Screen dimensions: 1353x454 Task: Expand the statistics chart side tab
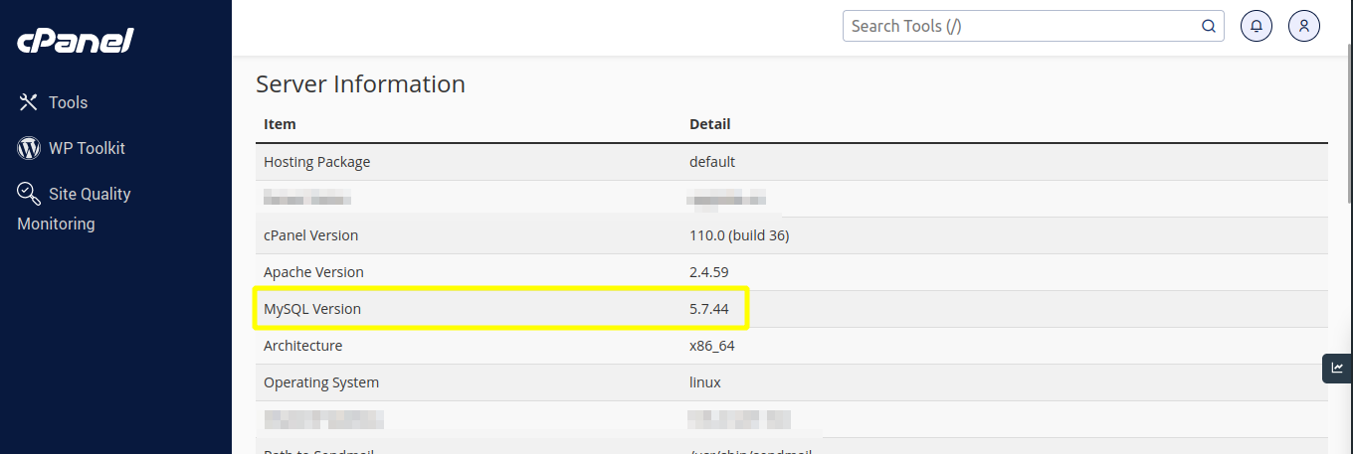pyautogui.click(x=1337, y=368)
